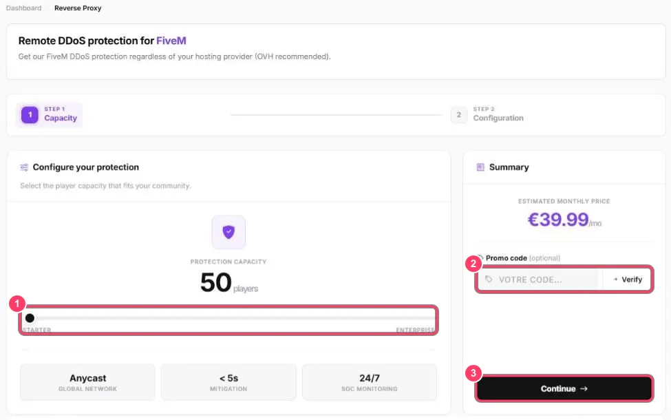Click the step 2 number badge

click(459, 115)
